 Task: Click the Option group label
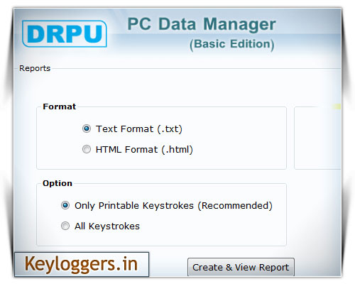58,183
